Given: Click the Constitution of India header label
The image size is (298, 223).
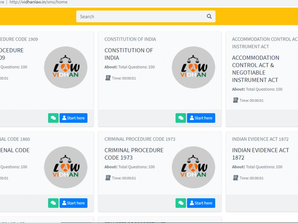Looking at the screenshot, I should 130,39.
